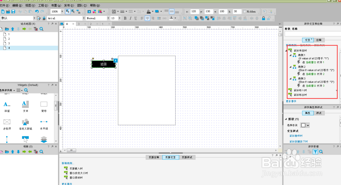The image size is (341, 185).
Task: Open the font color A swatch
Action: (x=172, y=18)
